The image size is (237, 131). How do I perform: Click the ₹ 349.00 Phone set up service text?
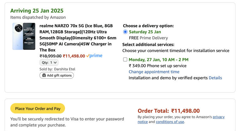(157, 65)
